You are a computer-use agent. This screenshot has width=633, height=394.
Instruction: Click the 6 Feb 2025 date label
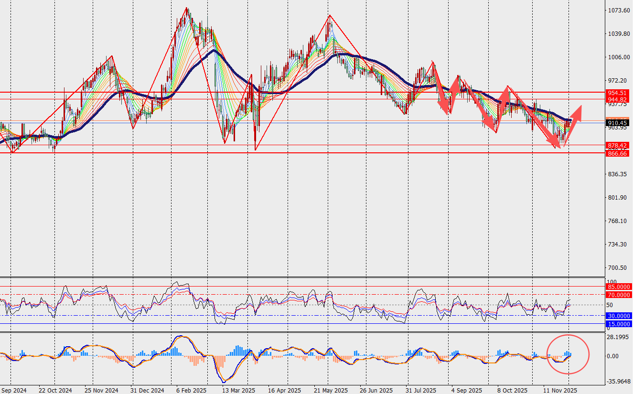tap(192, 390)
